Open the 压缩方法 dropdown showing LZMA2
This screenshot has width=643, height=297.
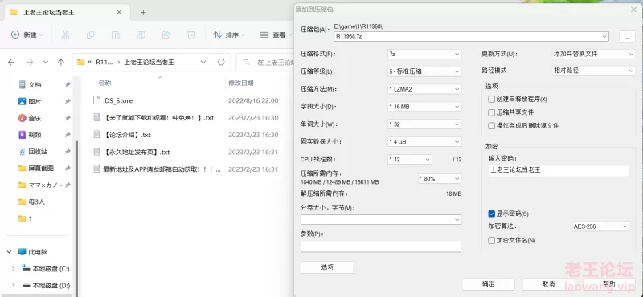[x=424, y=89]
